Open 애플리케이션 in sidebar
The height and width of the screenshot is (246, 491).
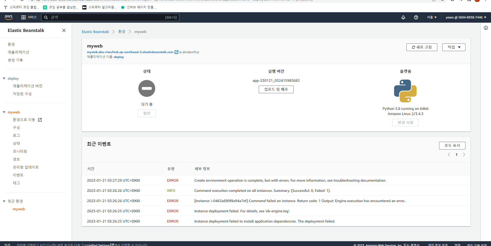18,52
